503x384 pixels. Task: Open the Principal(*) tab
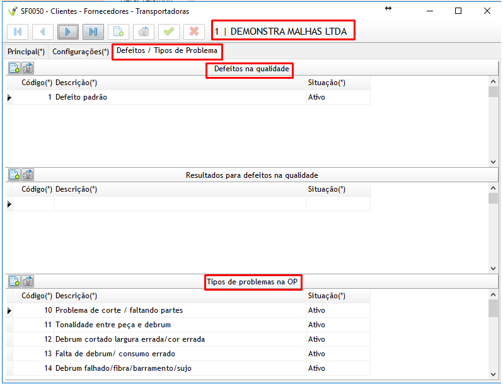coord(26,52)
